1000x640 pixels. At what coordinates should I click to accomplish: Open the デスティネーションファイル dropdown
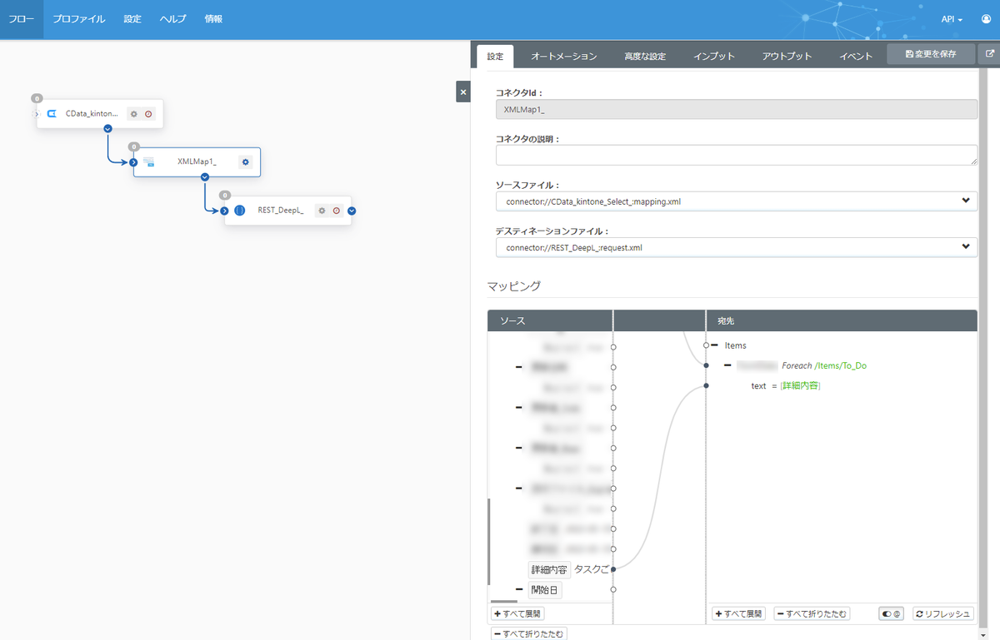tap(737, 247)
